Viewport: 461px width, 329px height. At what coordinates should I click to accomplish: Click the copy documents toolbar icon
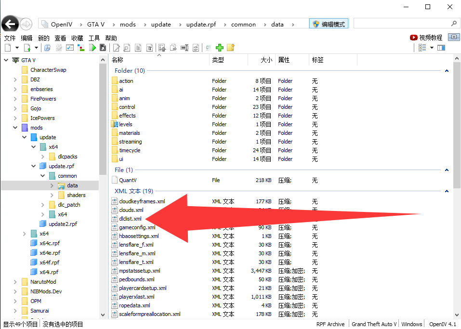coord(173,48)
